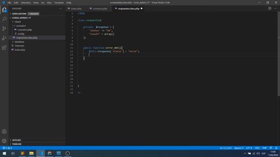This screenshot has width=280, height=157.
Task: Open File Explorer from taskbar
Action: tap(31, 153)
